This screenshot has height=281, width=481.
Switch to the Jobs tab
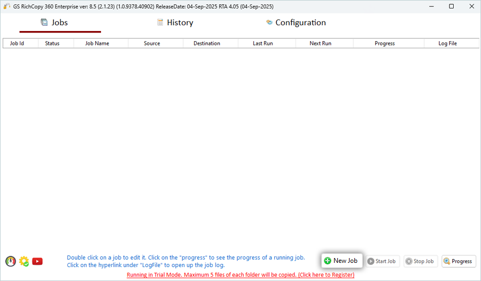55,22
